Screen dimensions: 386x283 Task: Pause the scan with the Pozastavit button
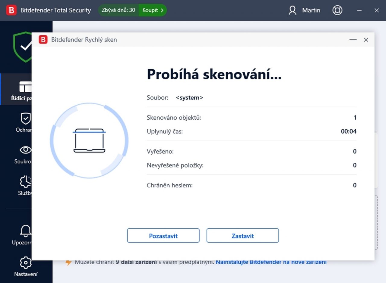163,236
